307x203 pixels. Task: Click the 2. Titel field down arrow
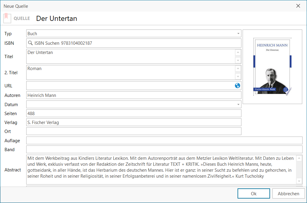click(238, 76)
